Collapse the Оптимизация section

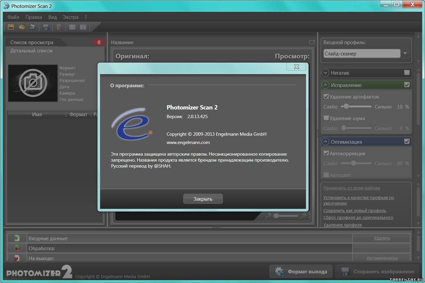[325, 142]
